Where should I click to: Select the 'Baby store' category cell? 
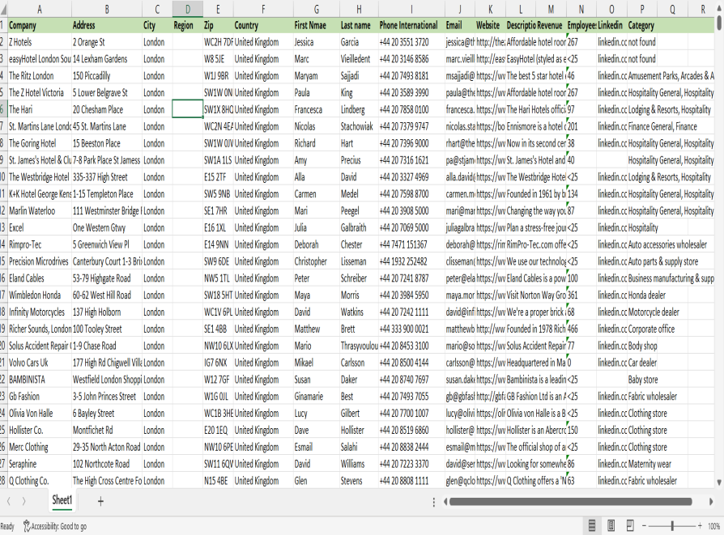(642, 380)
